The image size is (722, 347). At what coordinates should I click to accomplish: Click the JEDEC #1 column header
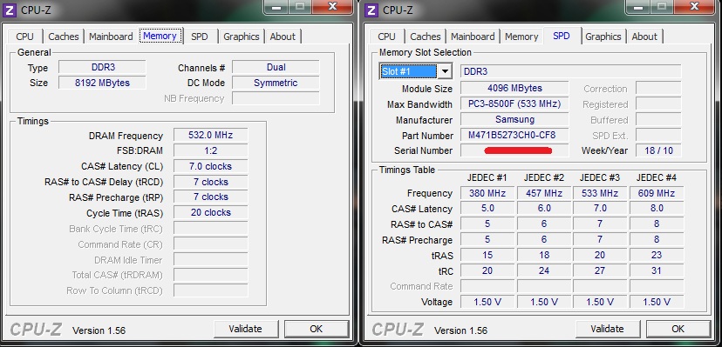point(487,178)
